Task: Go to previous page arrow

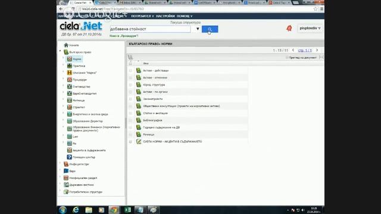Action: pyautogui.click(x=293, y=50)
